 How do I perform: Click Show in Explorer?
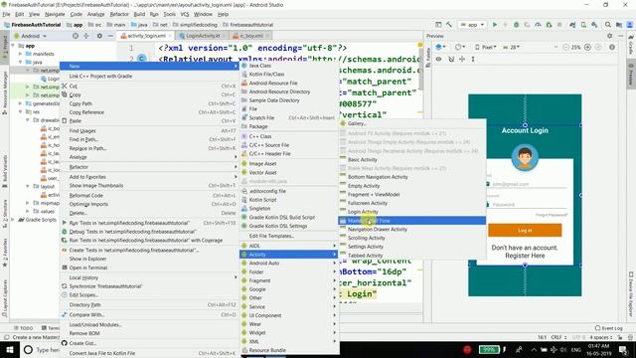[x=149, y=259]
